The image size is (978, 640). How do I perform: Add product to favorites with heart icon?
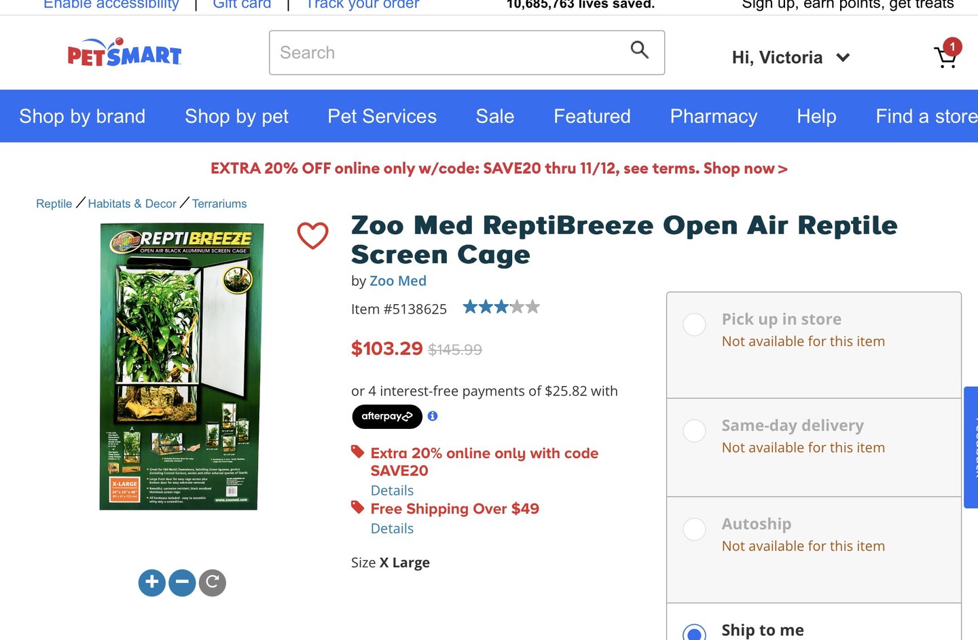[313, 236]
